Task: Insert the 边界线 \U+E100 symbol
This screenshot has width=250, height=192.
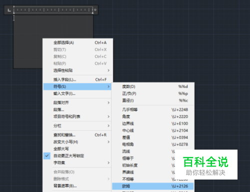Action: pos(153,124)
